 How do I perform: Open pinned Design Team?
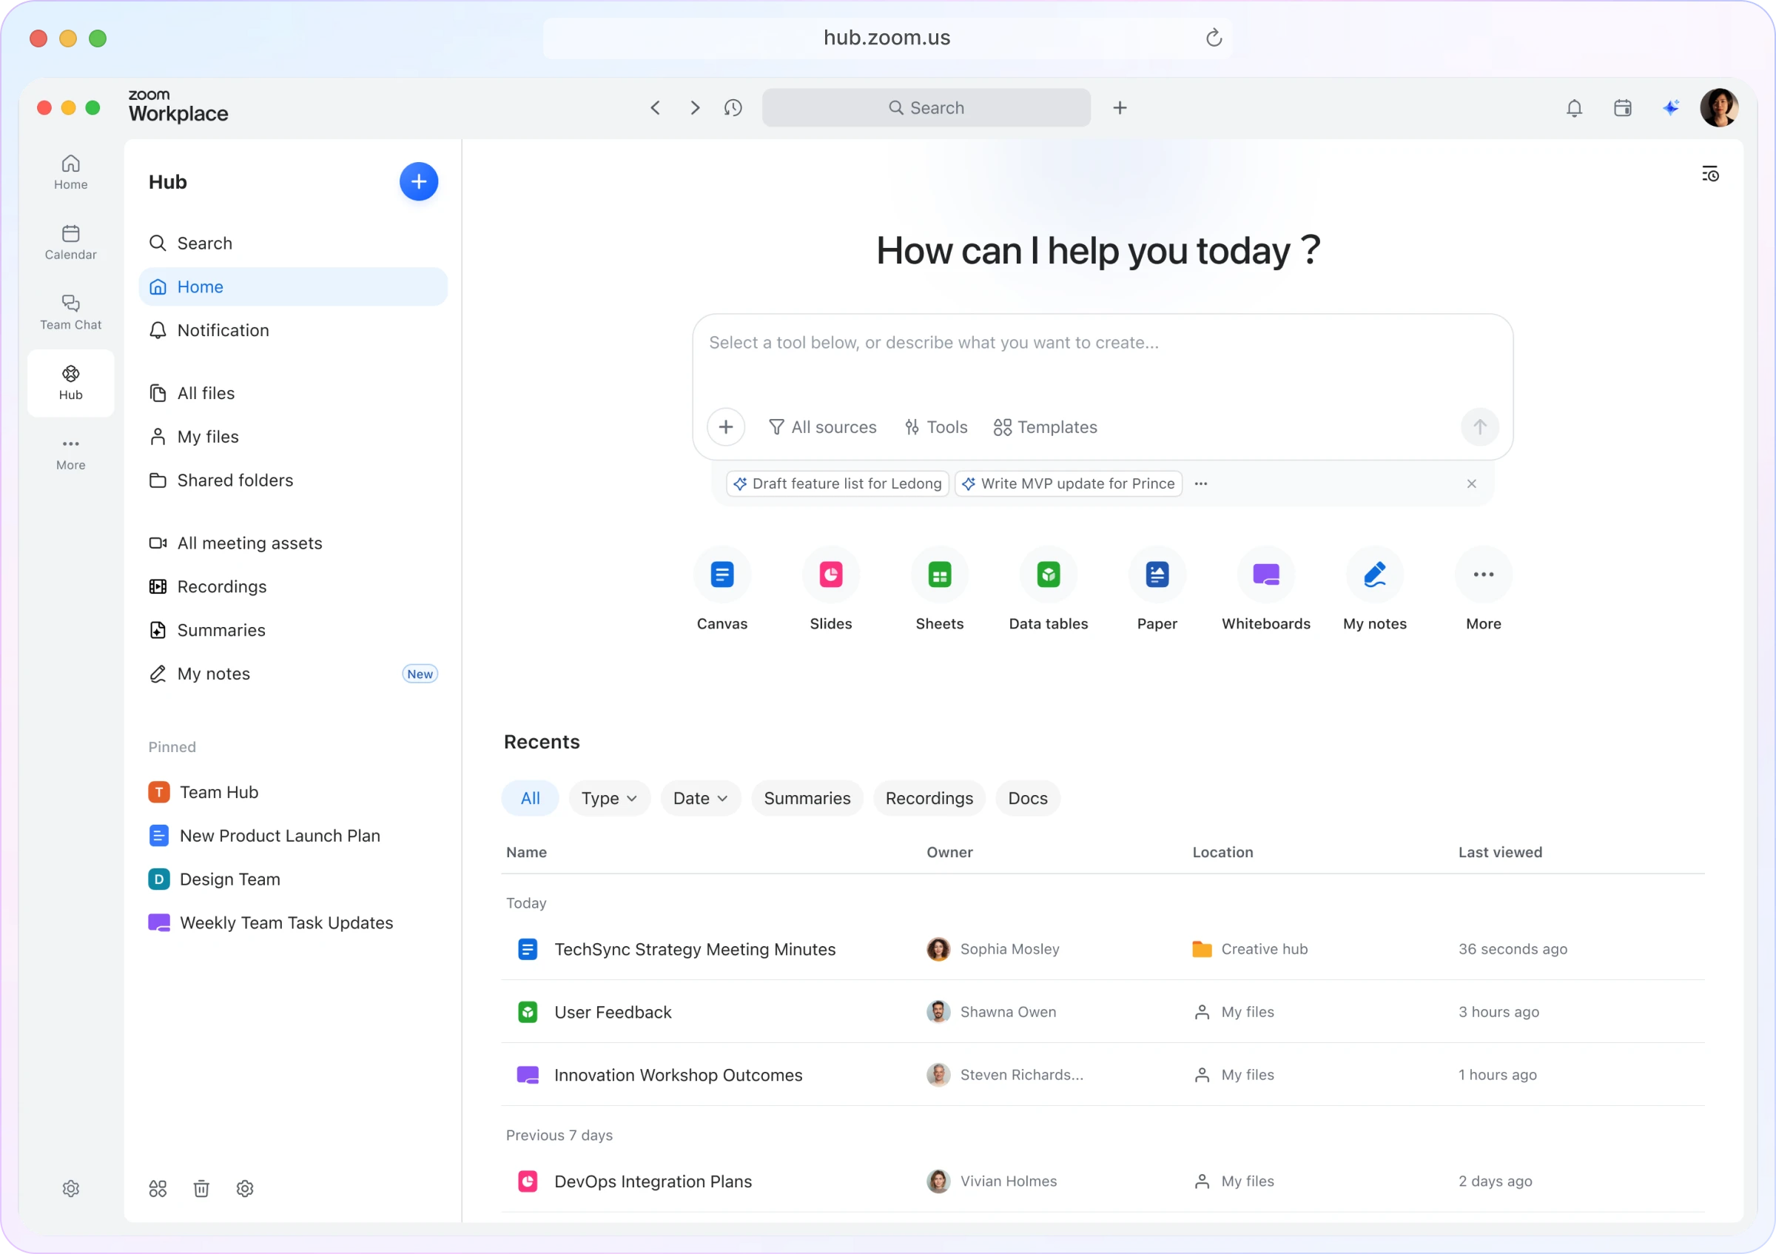click(x=293, y=879)
